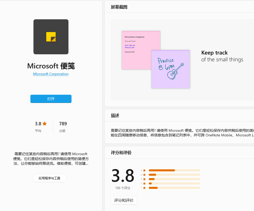Expand the 屏幕截图 section header

(119, 7)
